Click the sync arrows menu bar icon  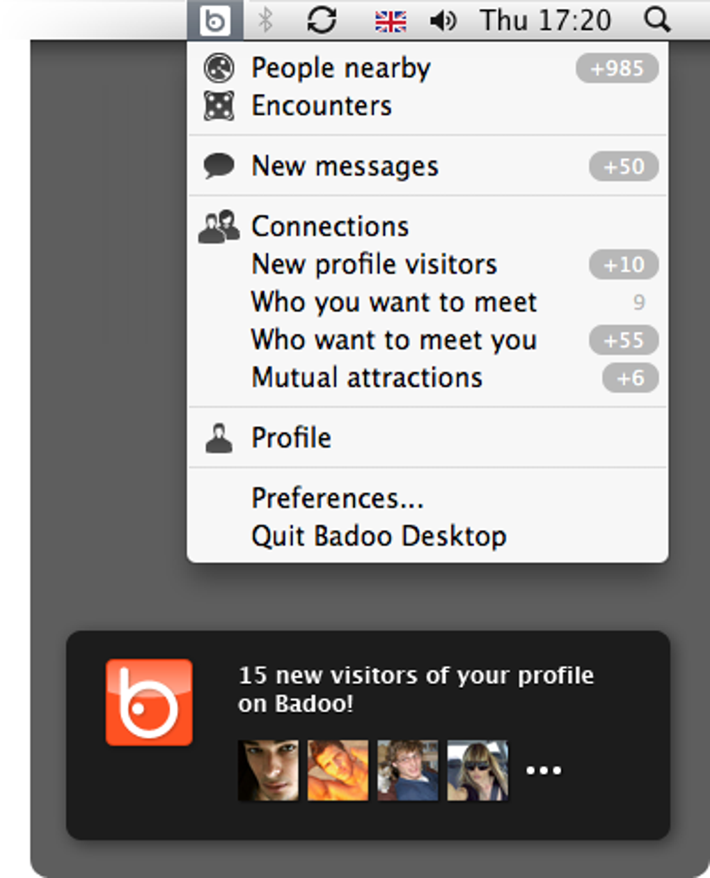[x=322, y=20]
